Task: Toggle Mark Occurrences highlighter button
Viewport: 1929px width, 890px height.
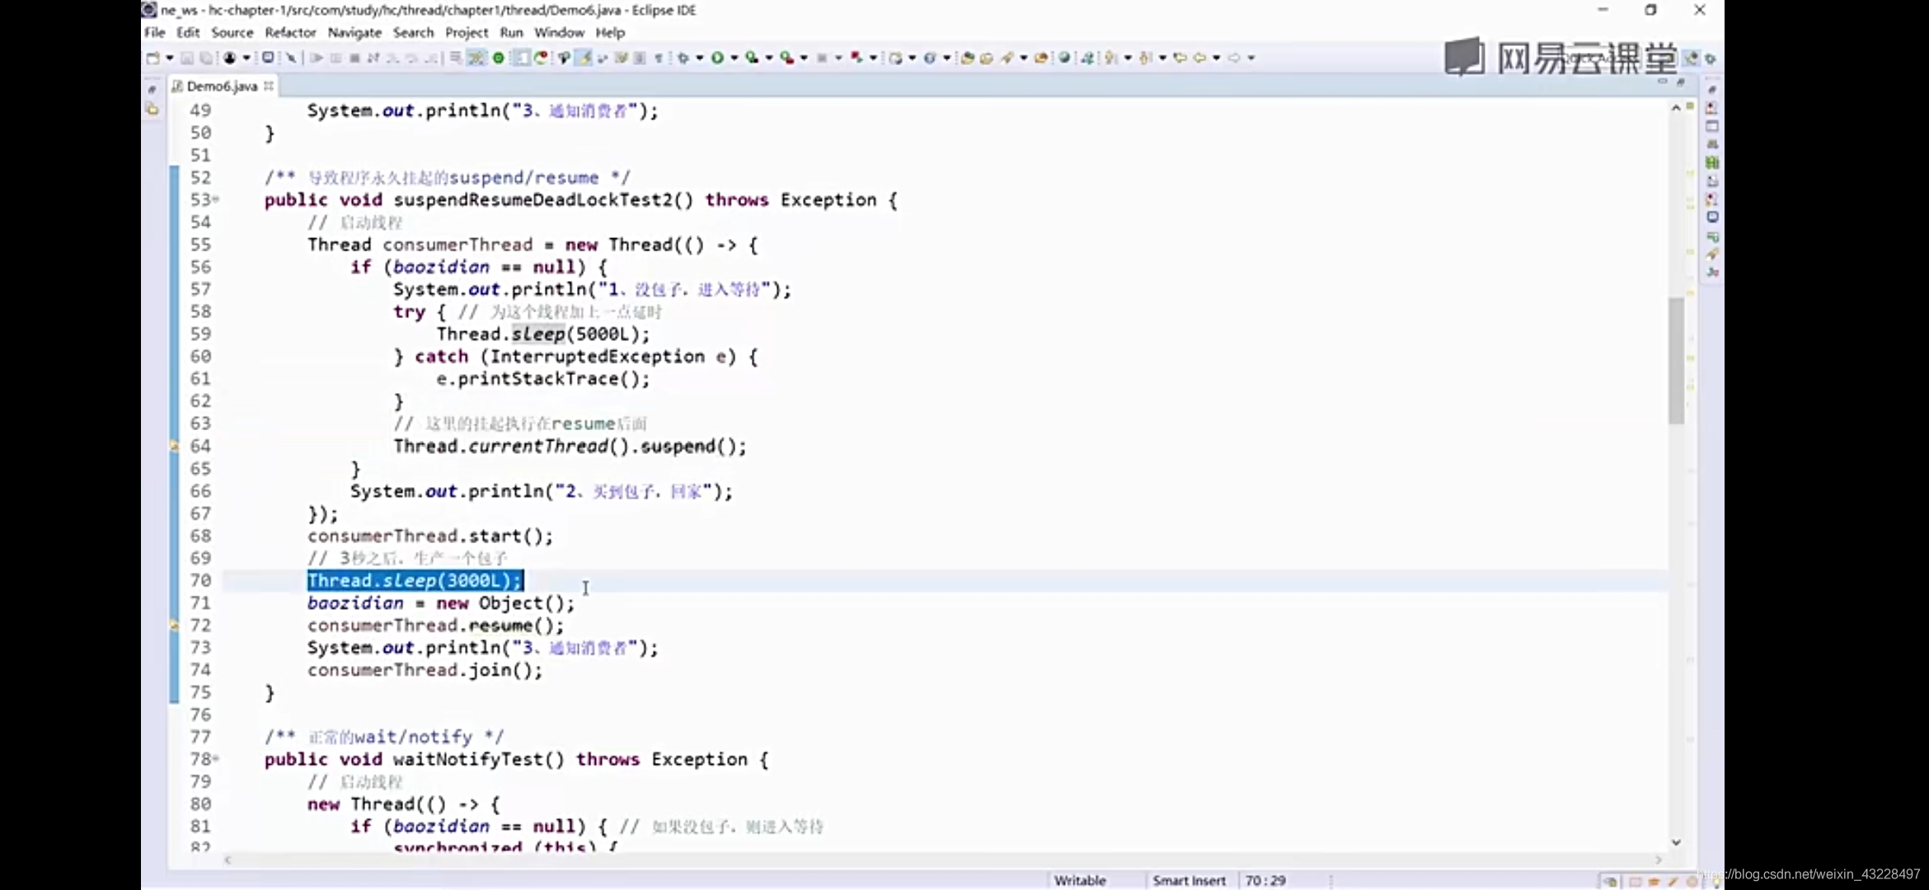Action: click(x=584, y=58)
